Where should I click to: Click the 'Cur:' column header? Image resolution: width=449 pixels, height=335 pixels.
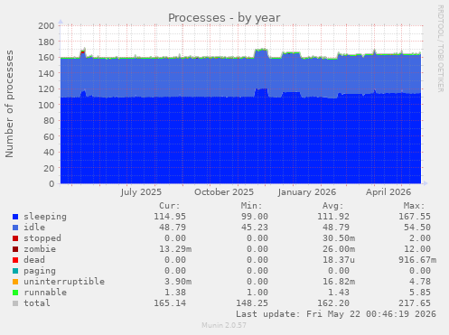pyautogui.click(x=170, y=206)
